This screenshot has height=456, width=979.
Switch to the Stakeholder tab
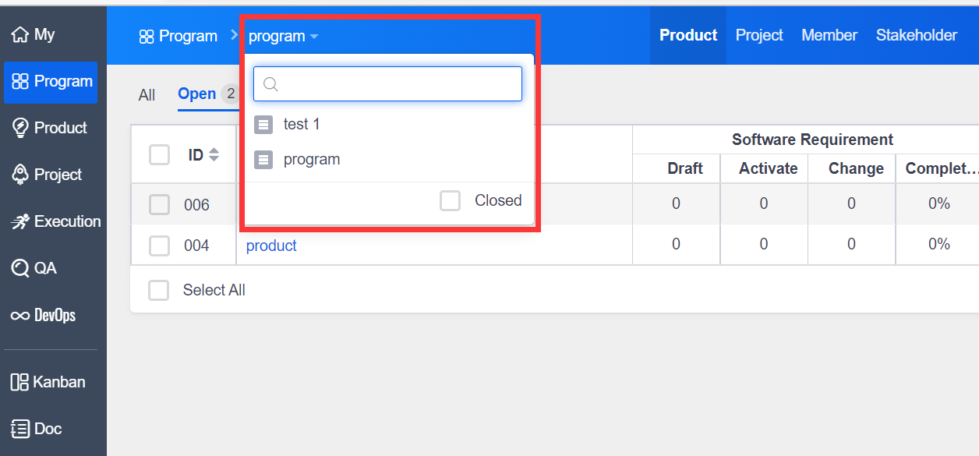[x=916, y=36]
